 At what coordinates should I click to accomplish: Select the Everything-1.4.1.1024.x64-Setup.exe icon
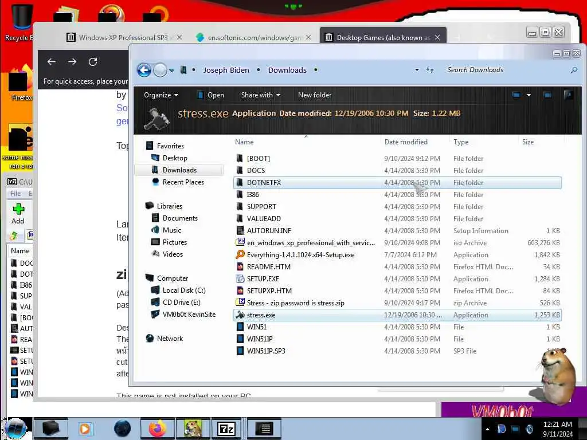coord(240,254)
